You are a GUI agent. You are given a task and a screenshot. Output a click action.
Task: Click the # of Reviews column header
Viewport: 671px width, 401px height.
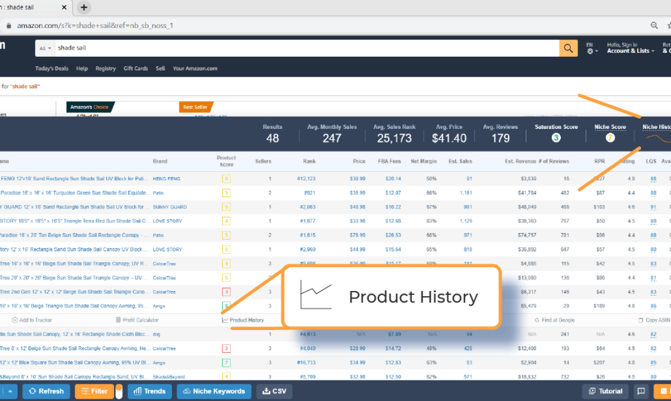554,161
